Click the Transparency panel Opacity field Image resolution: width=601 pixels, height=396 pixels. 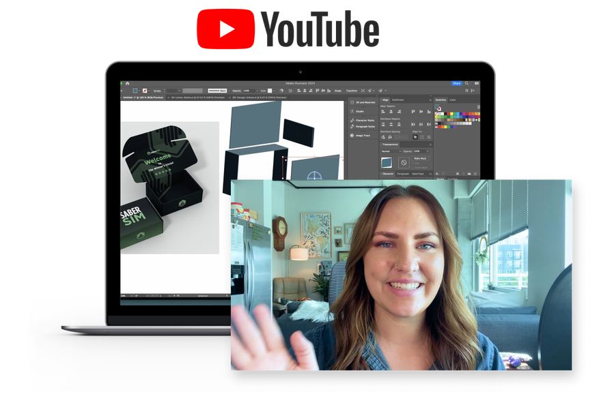tap(419, 151)
